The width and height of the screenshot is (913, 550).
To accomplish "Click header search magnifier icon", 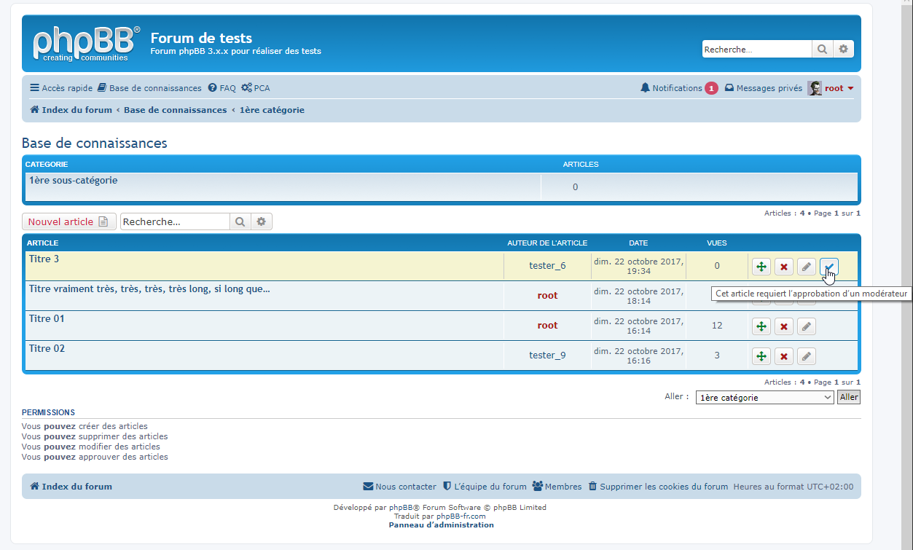I will coord(822,50).
